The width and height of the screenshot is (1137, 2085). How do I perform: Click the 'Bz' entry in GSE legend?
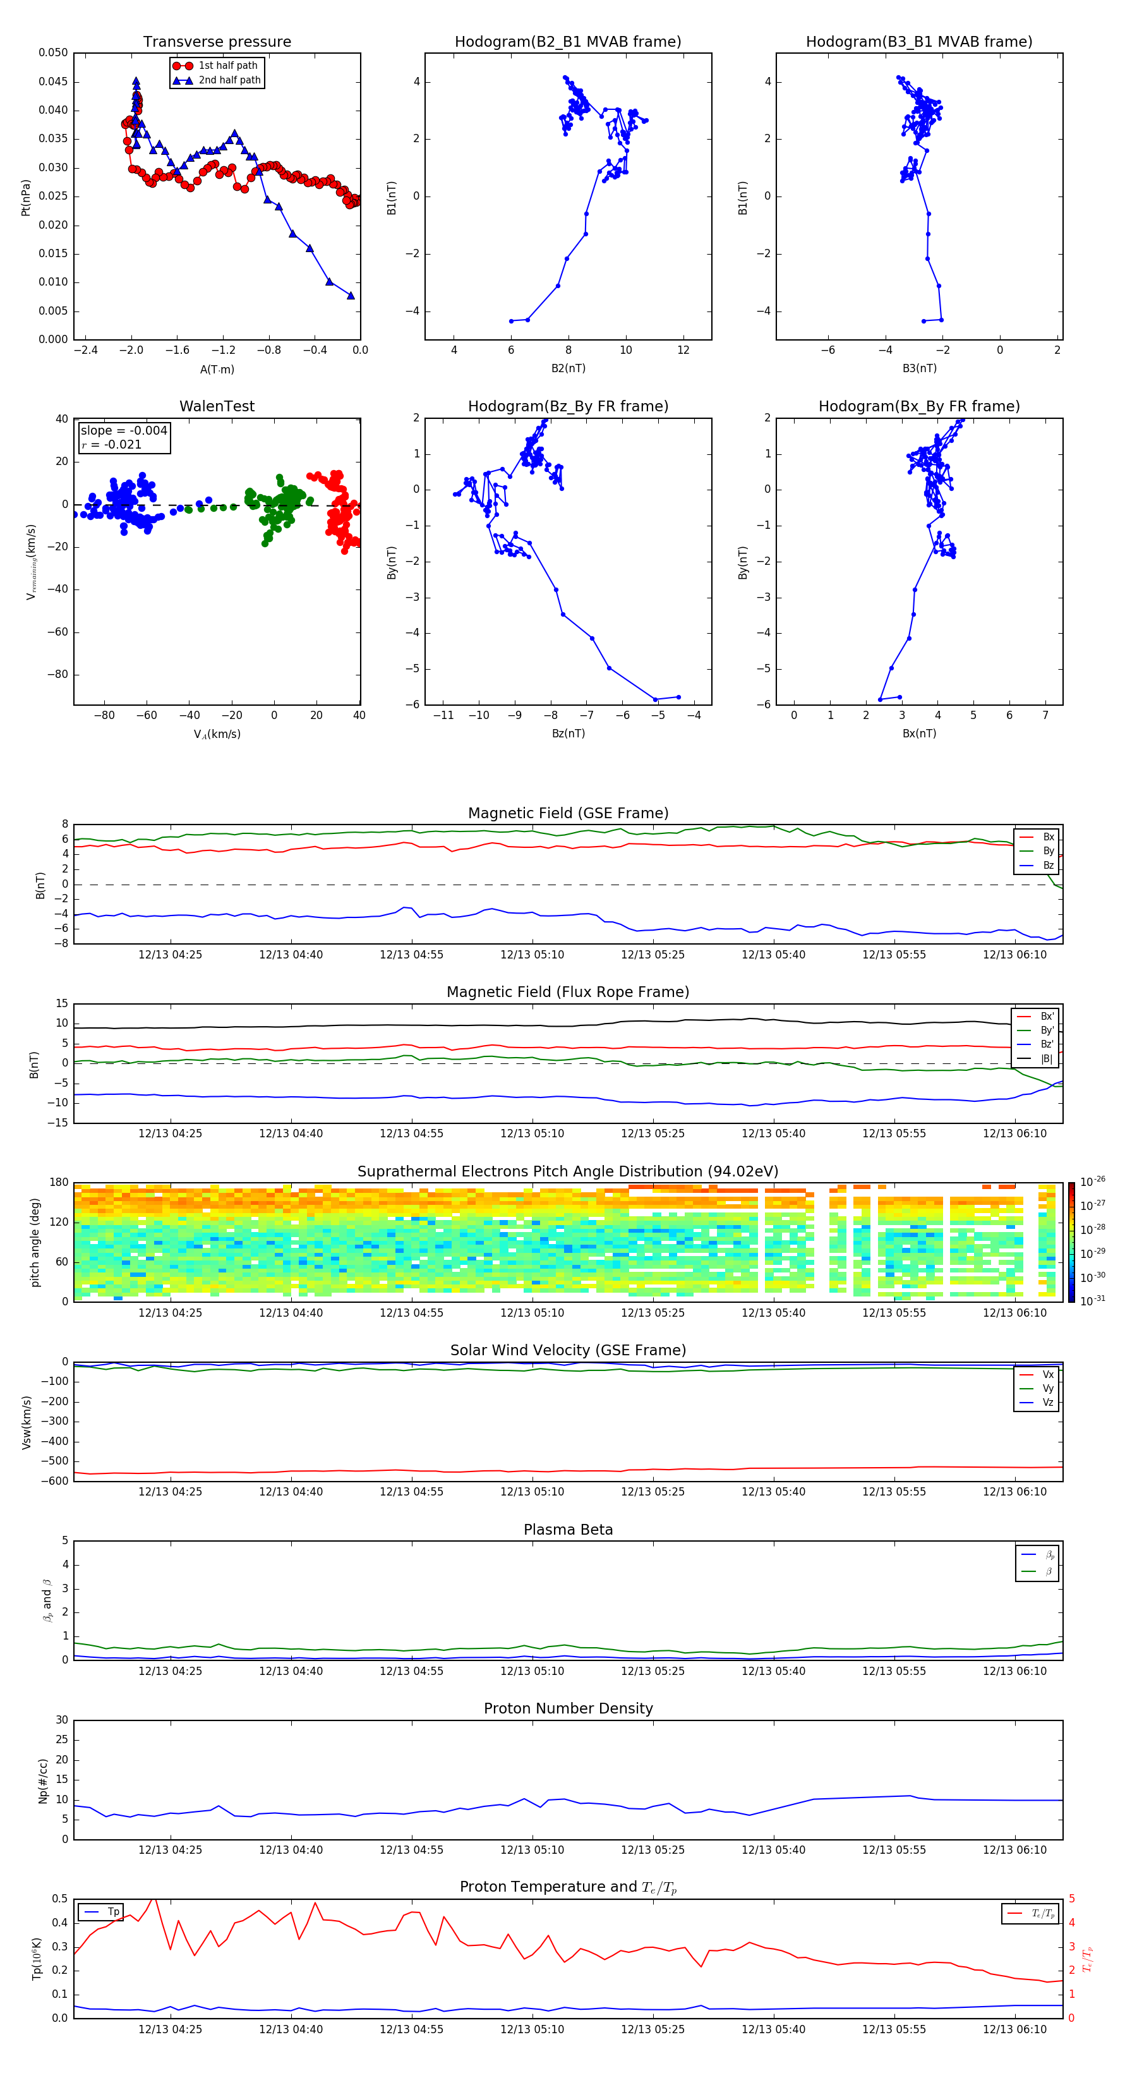pyautogui.click(x=1037, y=865)
